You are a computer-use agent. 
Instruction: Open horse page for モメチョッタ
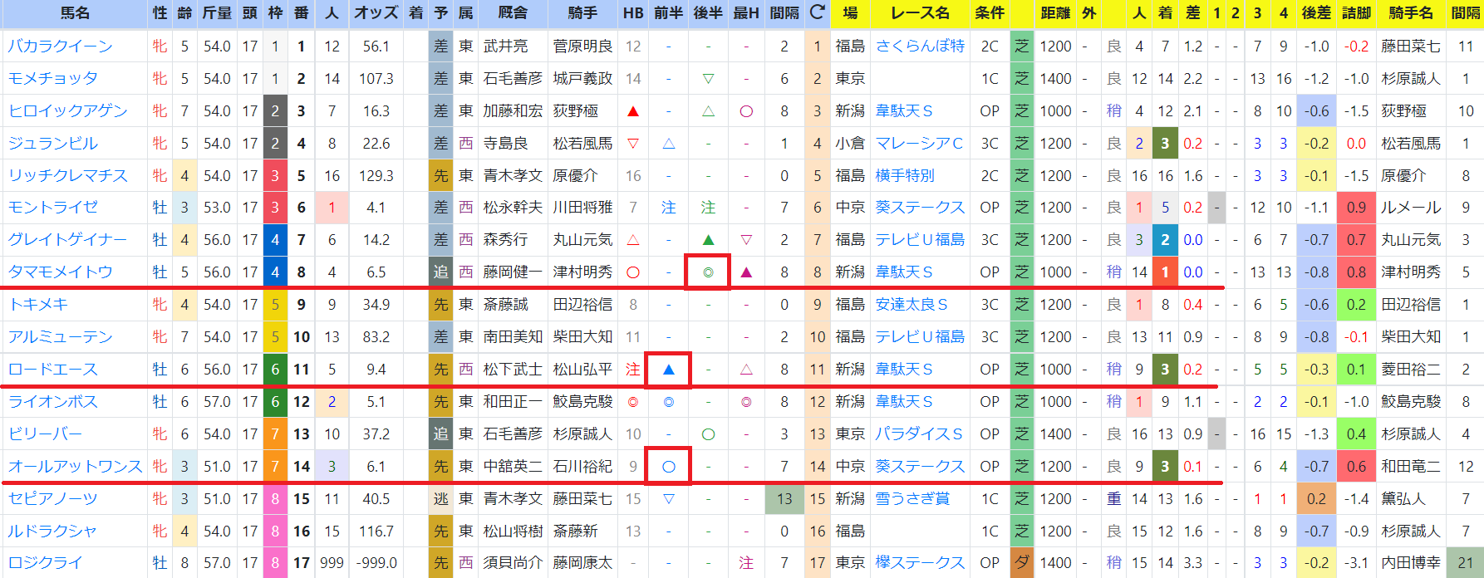(52, 79)
